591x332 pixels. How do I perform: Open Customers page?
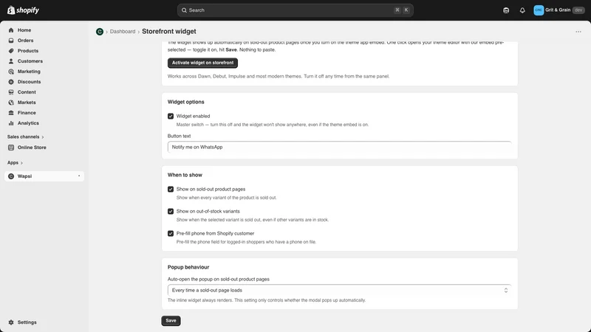pos(30,61)
